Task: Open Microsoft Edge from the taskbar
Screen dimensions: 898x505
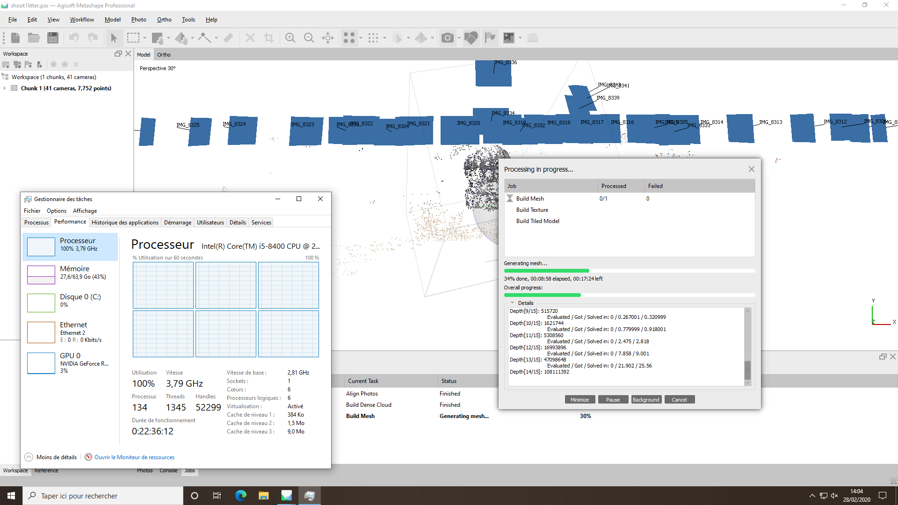Action: point(241,496)
